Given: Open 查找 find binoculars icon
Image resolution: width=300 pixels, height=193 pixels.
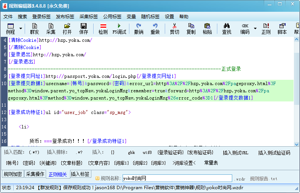Looking at the screenshot, I should click(x=227, y=28).
